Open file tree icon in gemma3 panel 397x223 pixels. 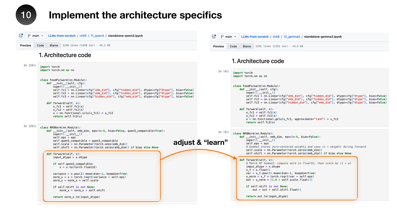pyautogui.click(x=213, y=36)
